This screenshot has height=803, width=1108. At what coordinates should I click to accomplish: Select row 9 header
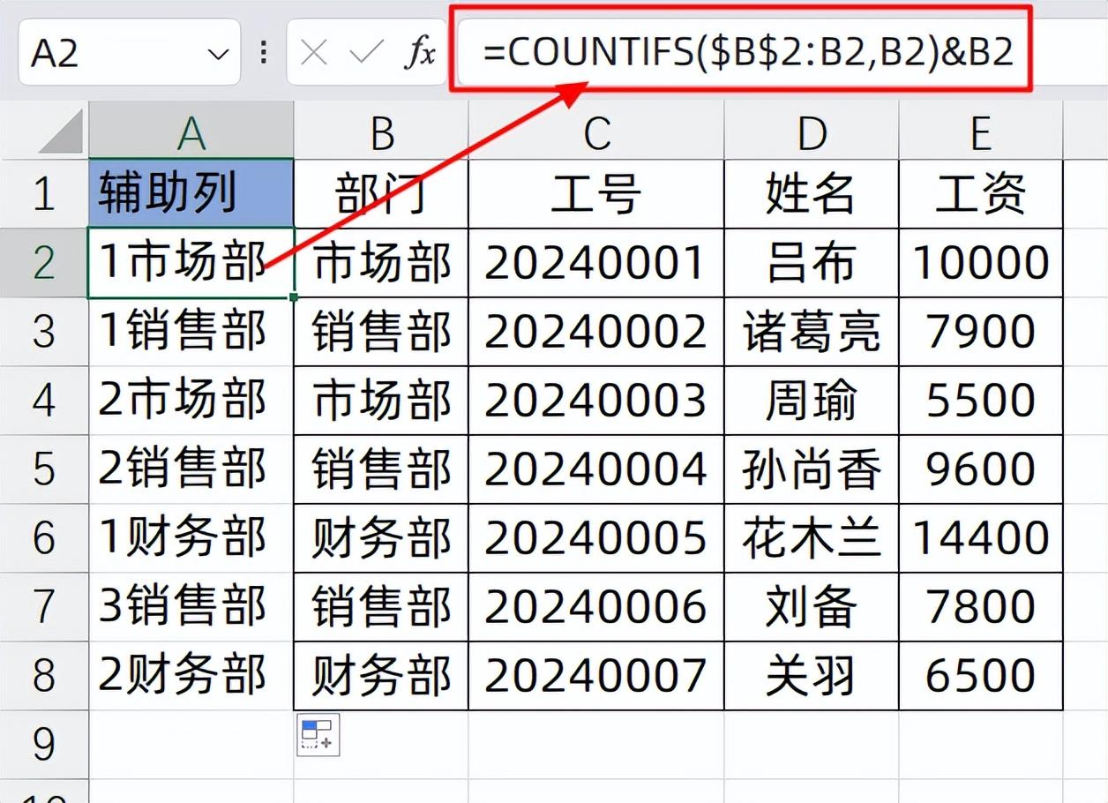tap(44, 744)
